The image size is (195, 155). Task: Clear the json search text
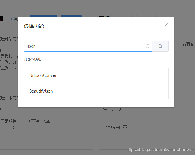(147, 46)
